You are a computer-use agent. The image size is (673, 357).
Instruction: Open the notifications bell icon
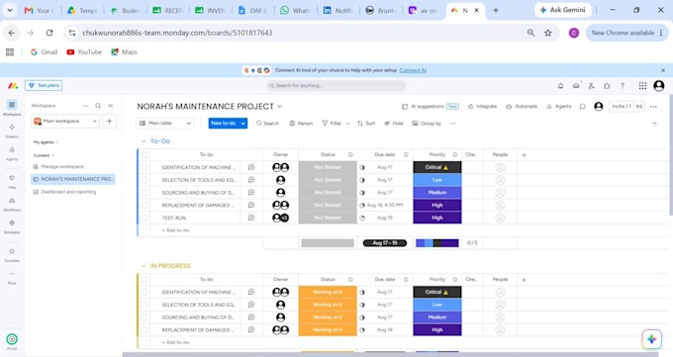pos(560,86)
